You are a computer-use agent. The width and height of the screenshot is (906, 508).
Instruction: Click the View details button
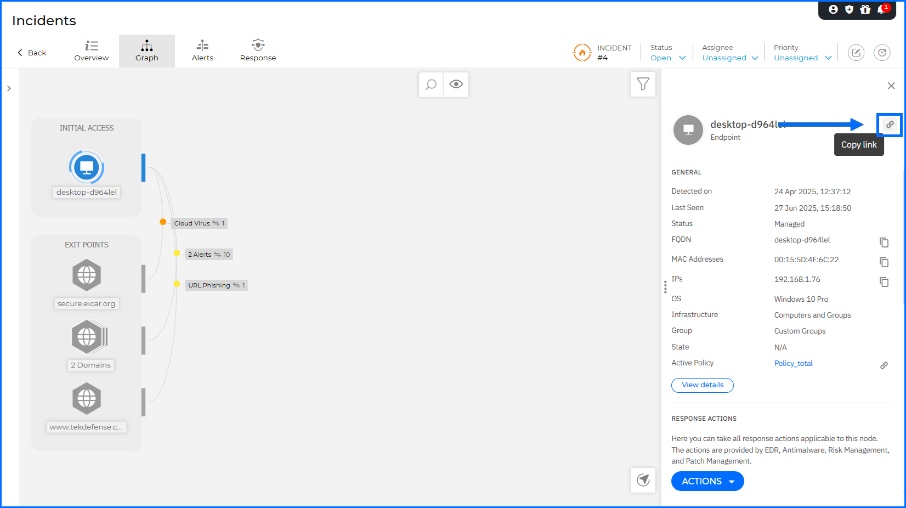coord(702,385)
